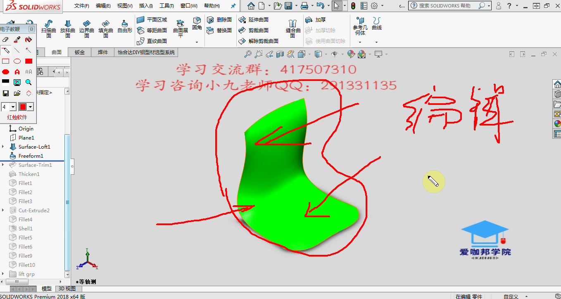Open the Reference Geometry (参考几何体) dropdown arrow
The image size is (561, 299).
(360, 42)
